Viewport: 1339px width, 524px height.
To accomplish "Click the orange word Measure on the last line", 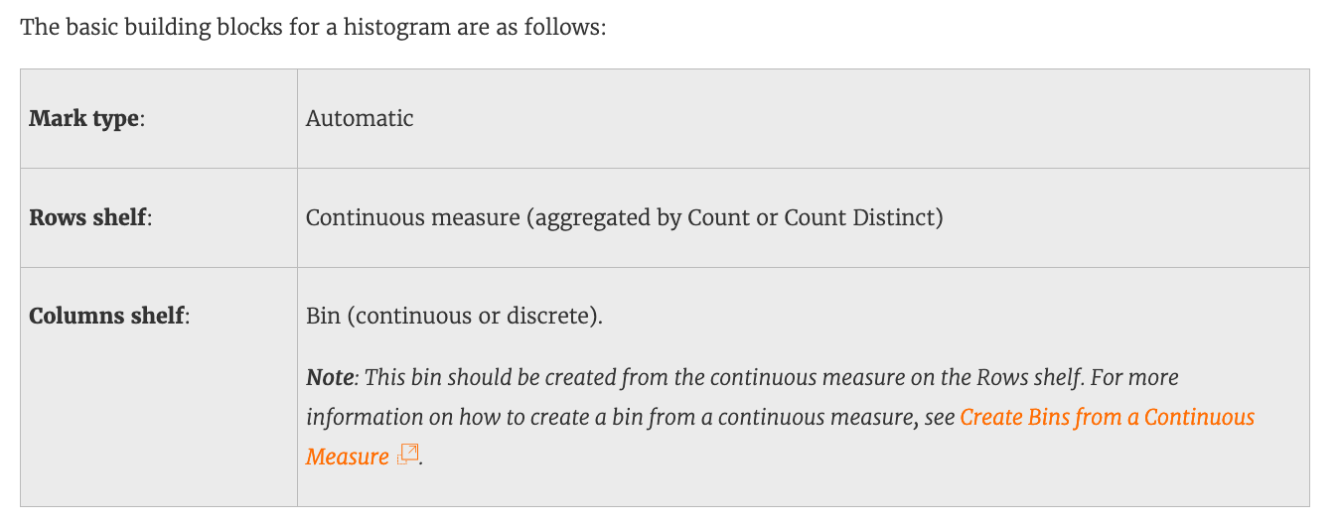I will point(347,458).
